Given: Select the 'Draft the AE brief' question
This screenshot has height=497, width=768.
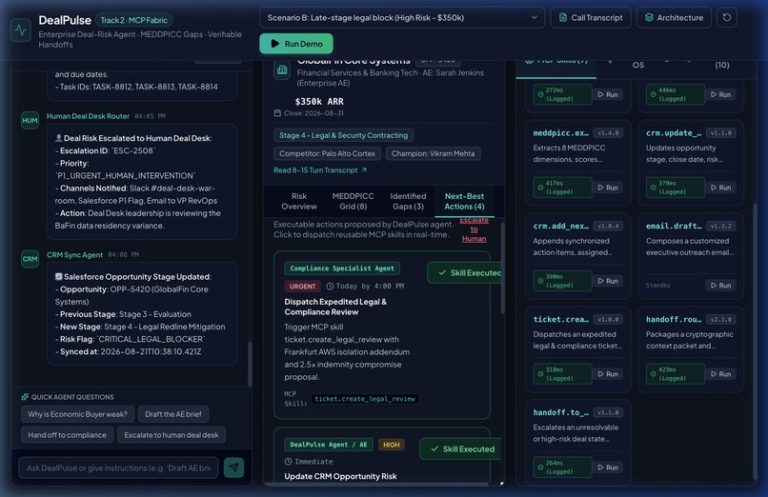Looking at the screenshot, I should pos(173,414).
